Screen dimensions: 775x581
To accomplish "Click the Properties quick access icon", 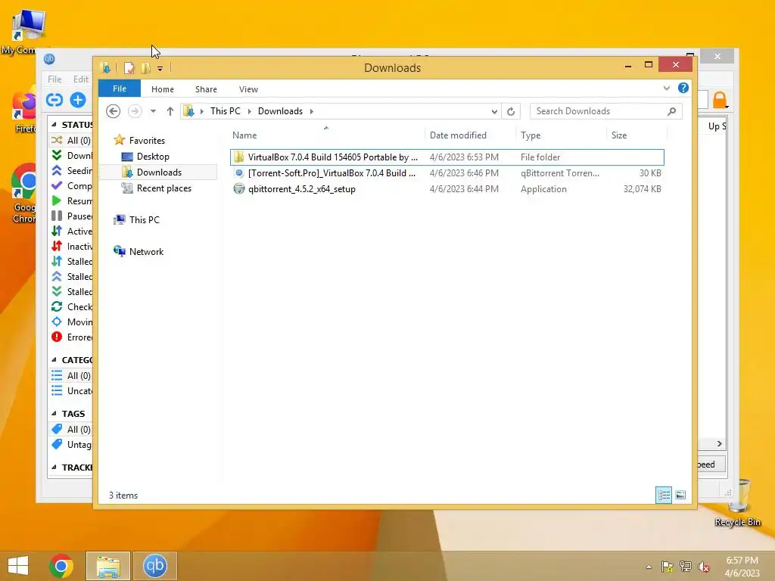I will click(129, 68).
